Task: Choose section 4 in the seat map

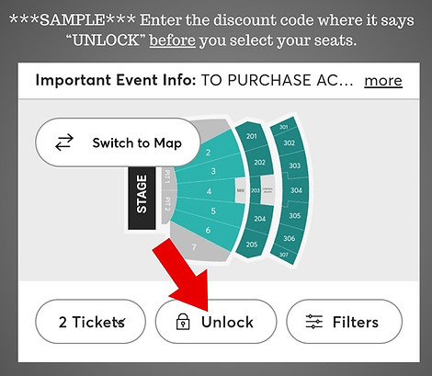Action: coord(209,191)
